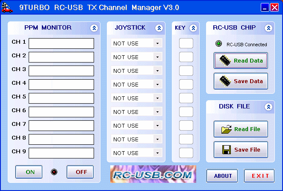The width and height of the screenshot is (283, 191).
Task: Click the Save Data chip button
Action: tap(241, 81)
